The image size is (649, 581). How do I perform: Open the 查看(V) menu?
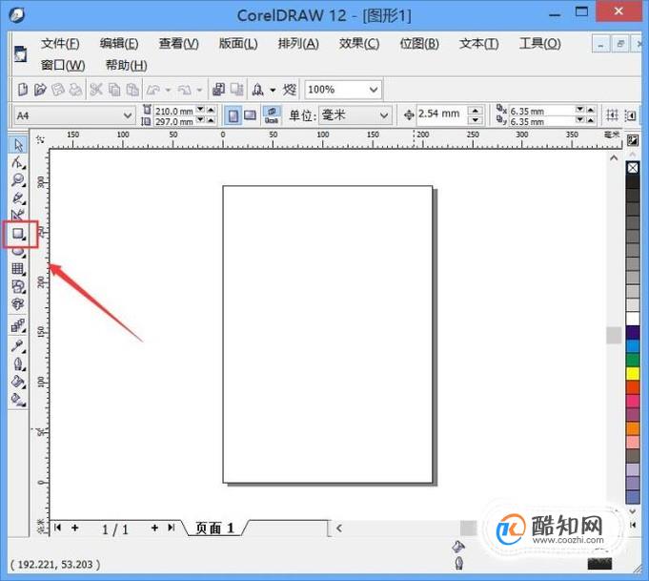[x=179, y=44]
